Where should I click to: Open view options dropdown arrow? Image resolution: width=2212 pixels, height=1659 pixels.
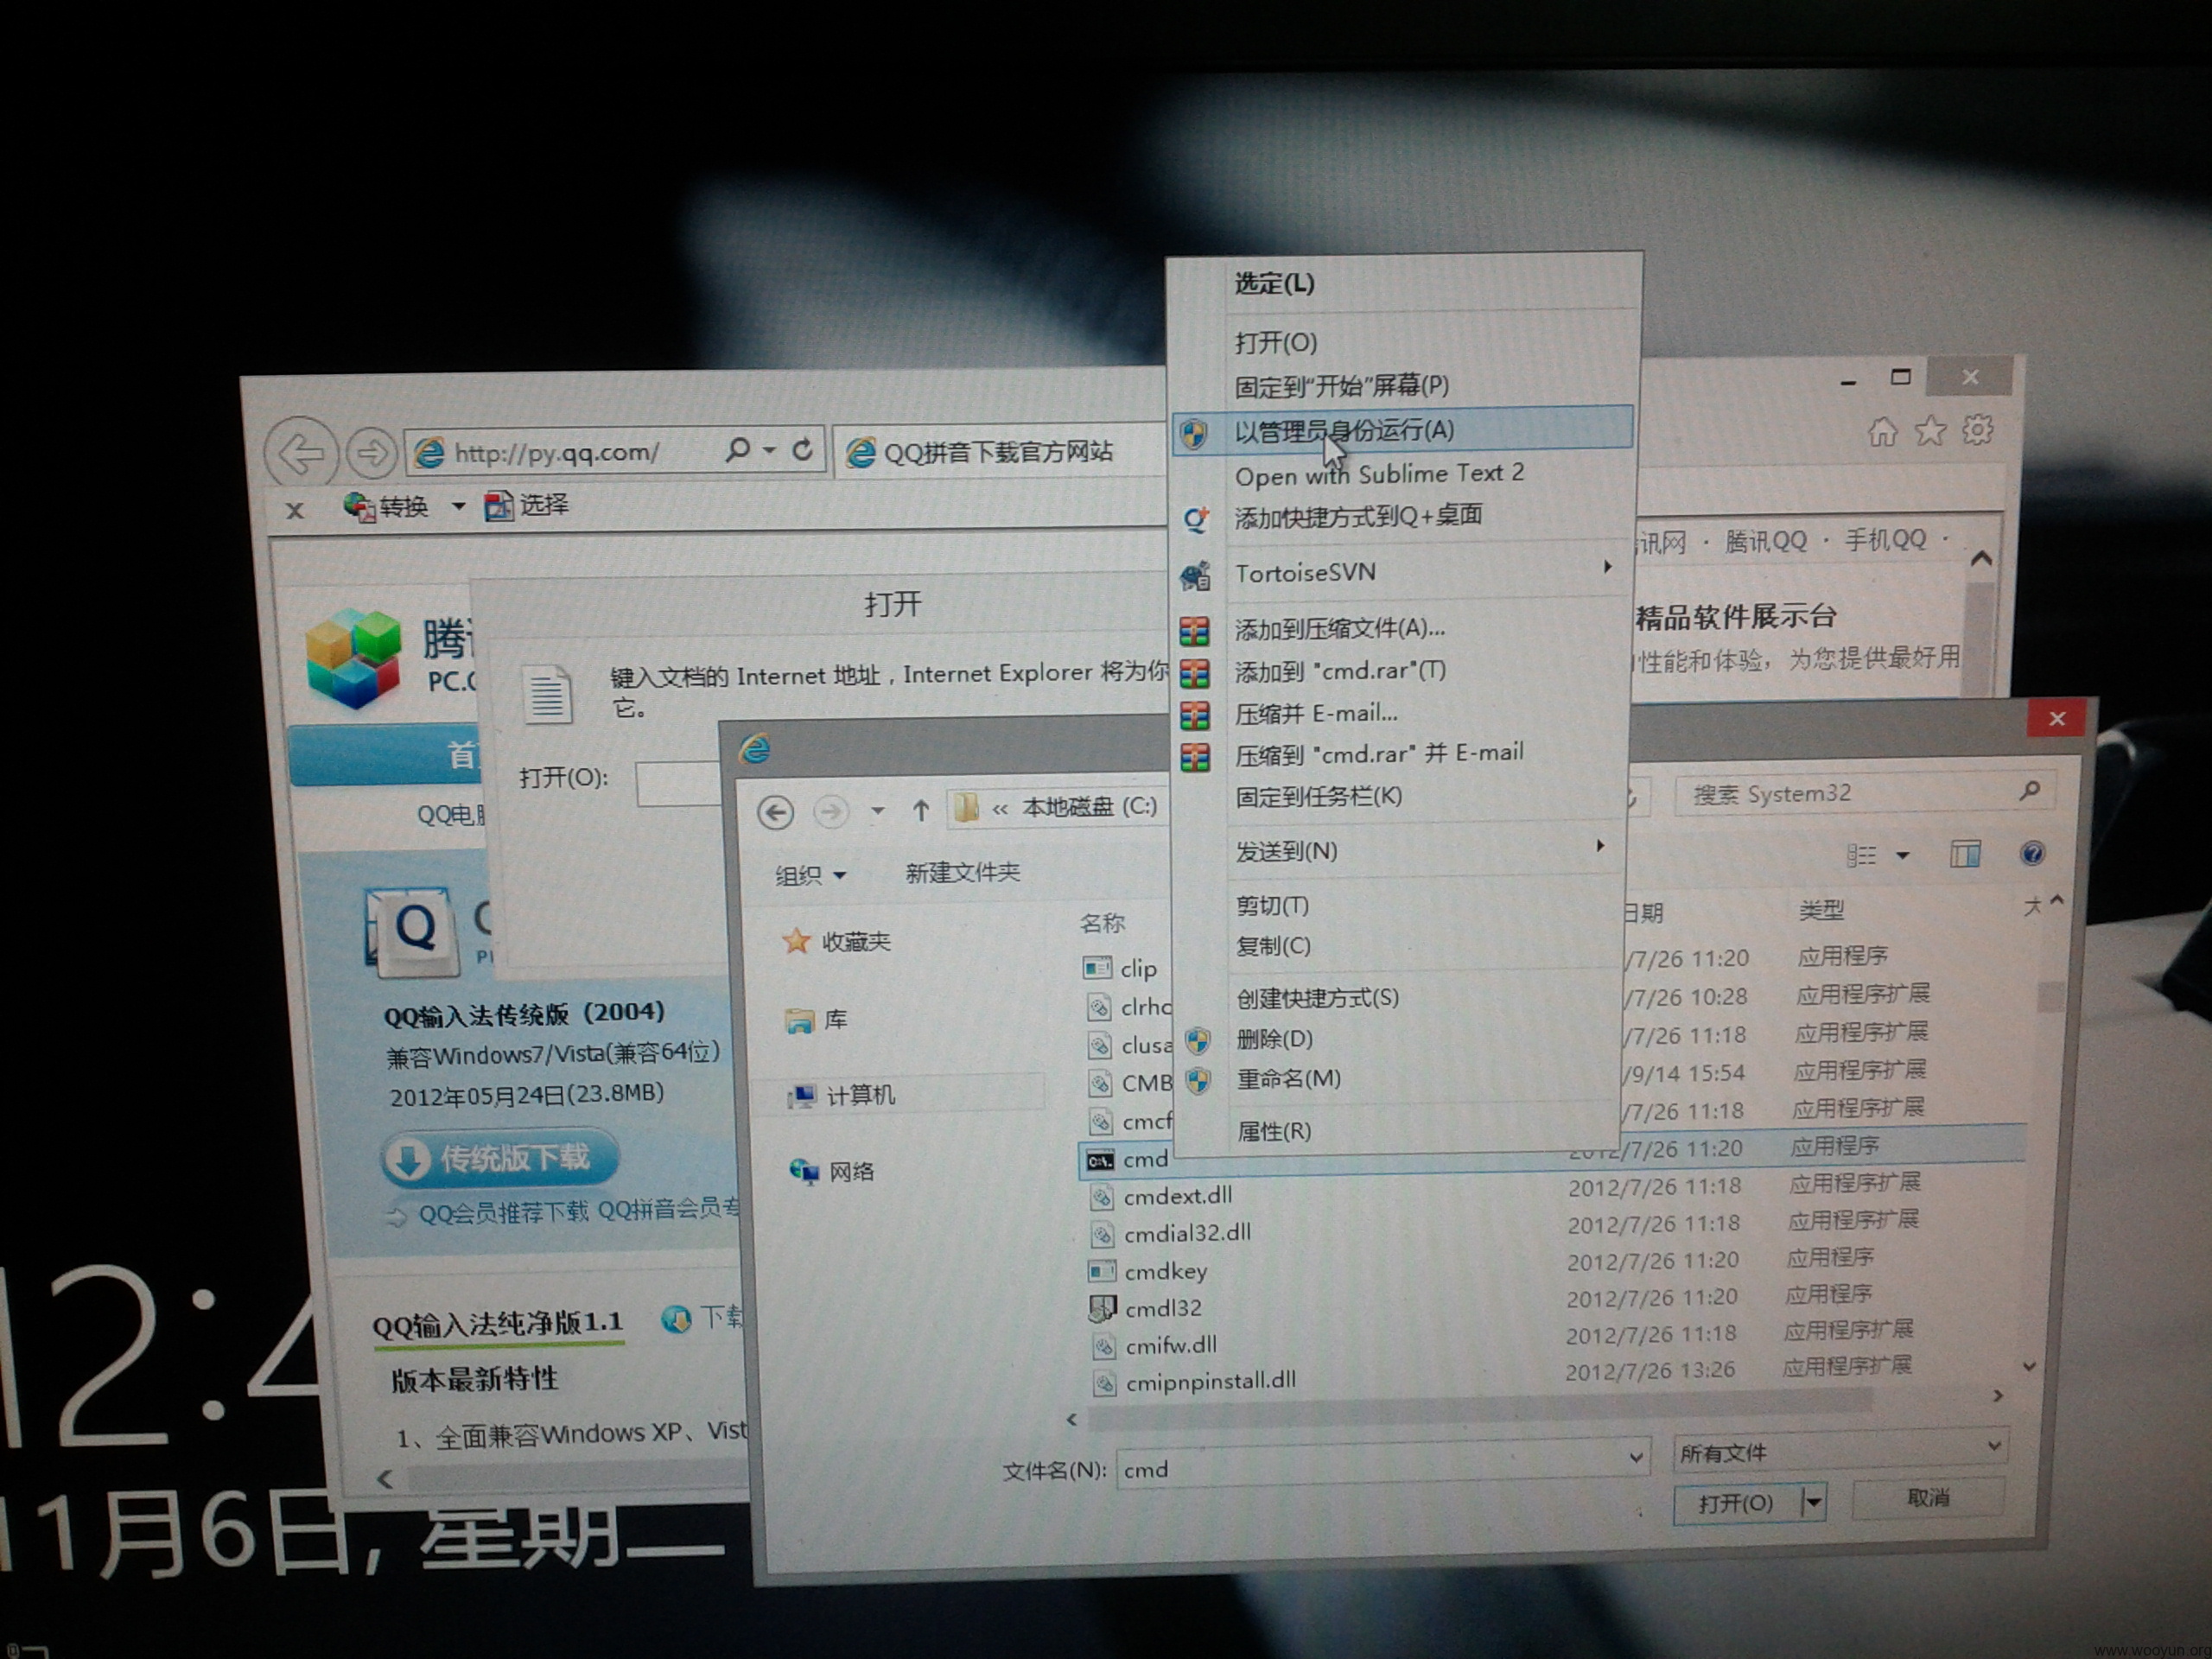pos(1902,855)
